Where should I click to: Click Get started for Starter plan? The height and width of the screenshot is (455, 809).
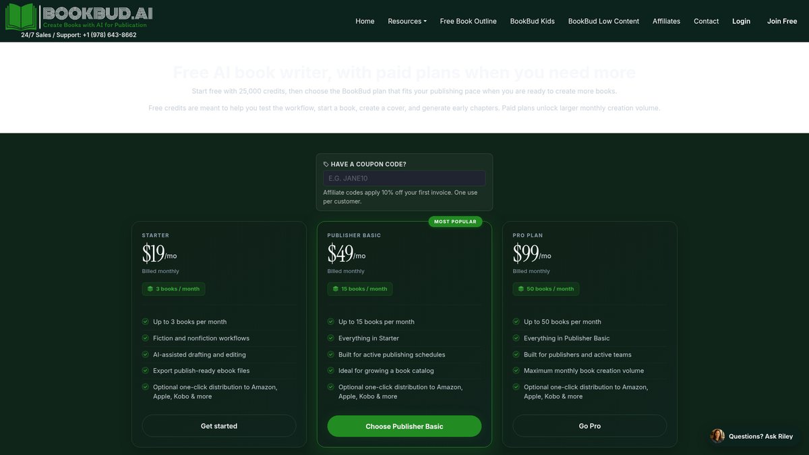[x=219, y=426]
